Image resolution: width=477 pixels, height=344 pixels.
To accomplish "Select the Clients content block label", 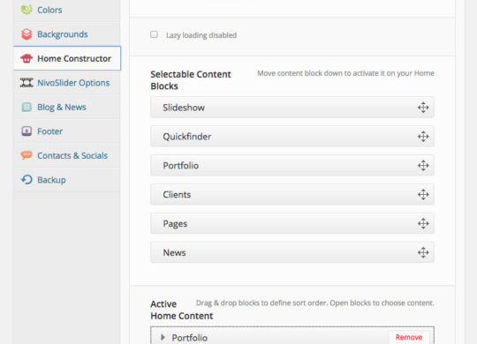I will click(x=177, y=194).
